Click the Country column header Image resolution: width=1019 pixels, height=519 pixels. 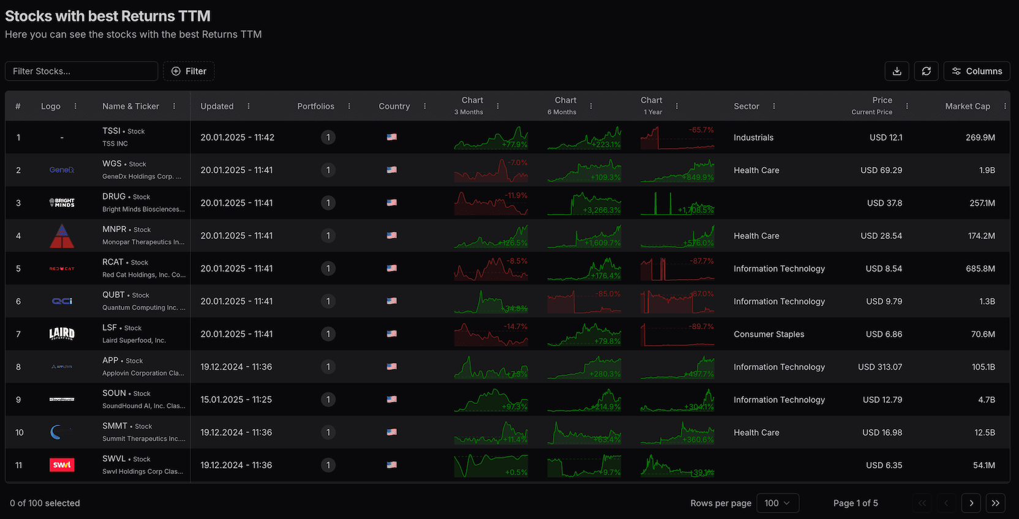394,106
